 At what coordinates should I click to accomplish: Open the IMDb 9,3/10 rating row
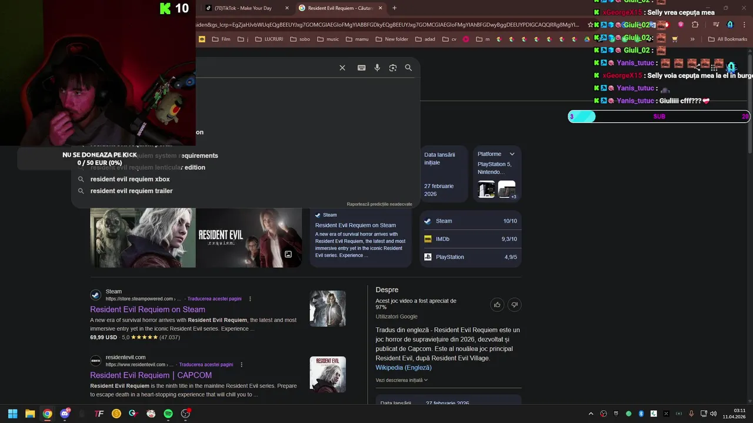pyautogui.click(x=471, y=239)
